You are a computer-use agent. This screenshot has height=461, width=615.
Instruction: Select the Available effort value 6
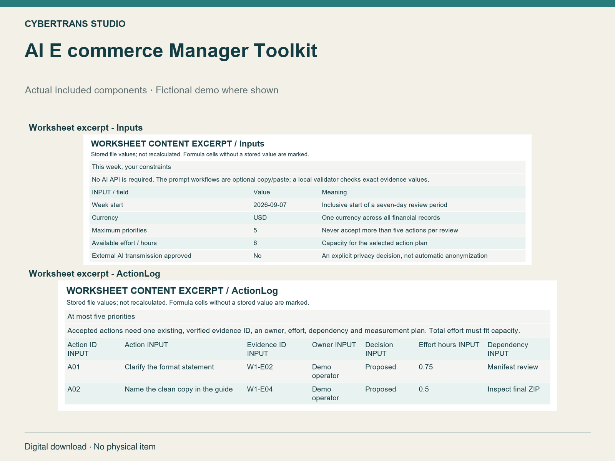(255, 243)
